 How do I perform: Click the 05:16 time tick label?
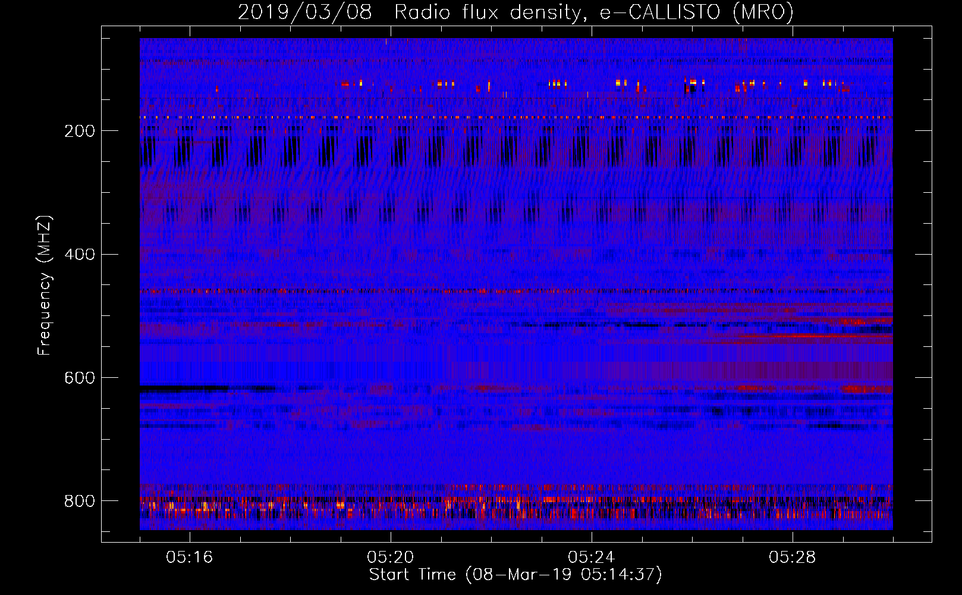coord(189,558)
